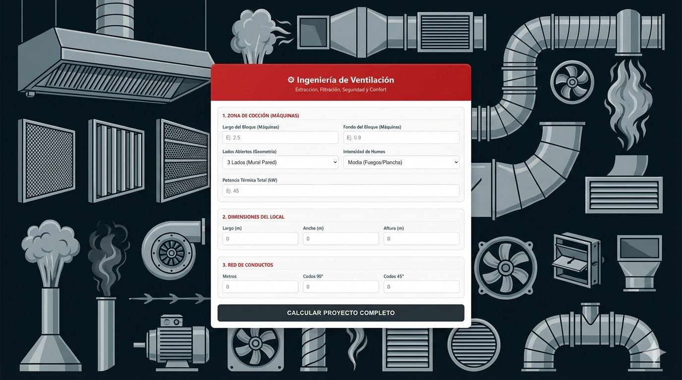Click the total thermal power (kW) field

[341, 191]
